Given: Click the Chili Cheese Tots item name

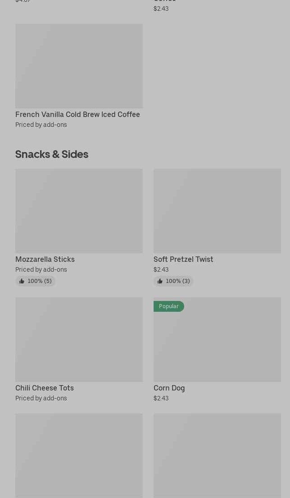Looking at the screenshot, I should point(45,388).
